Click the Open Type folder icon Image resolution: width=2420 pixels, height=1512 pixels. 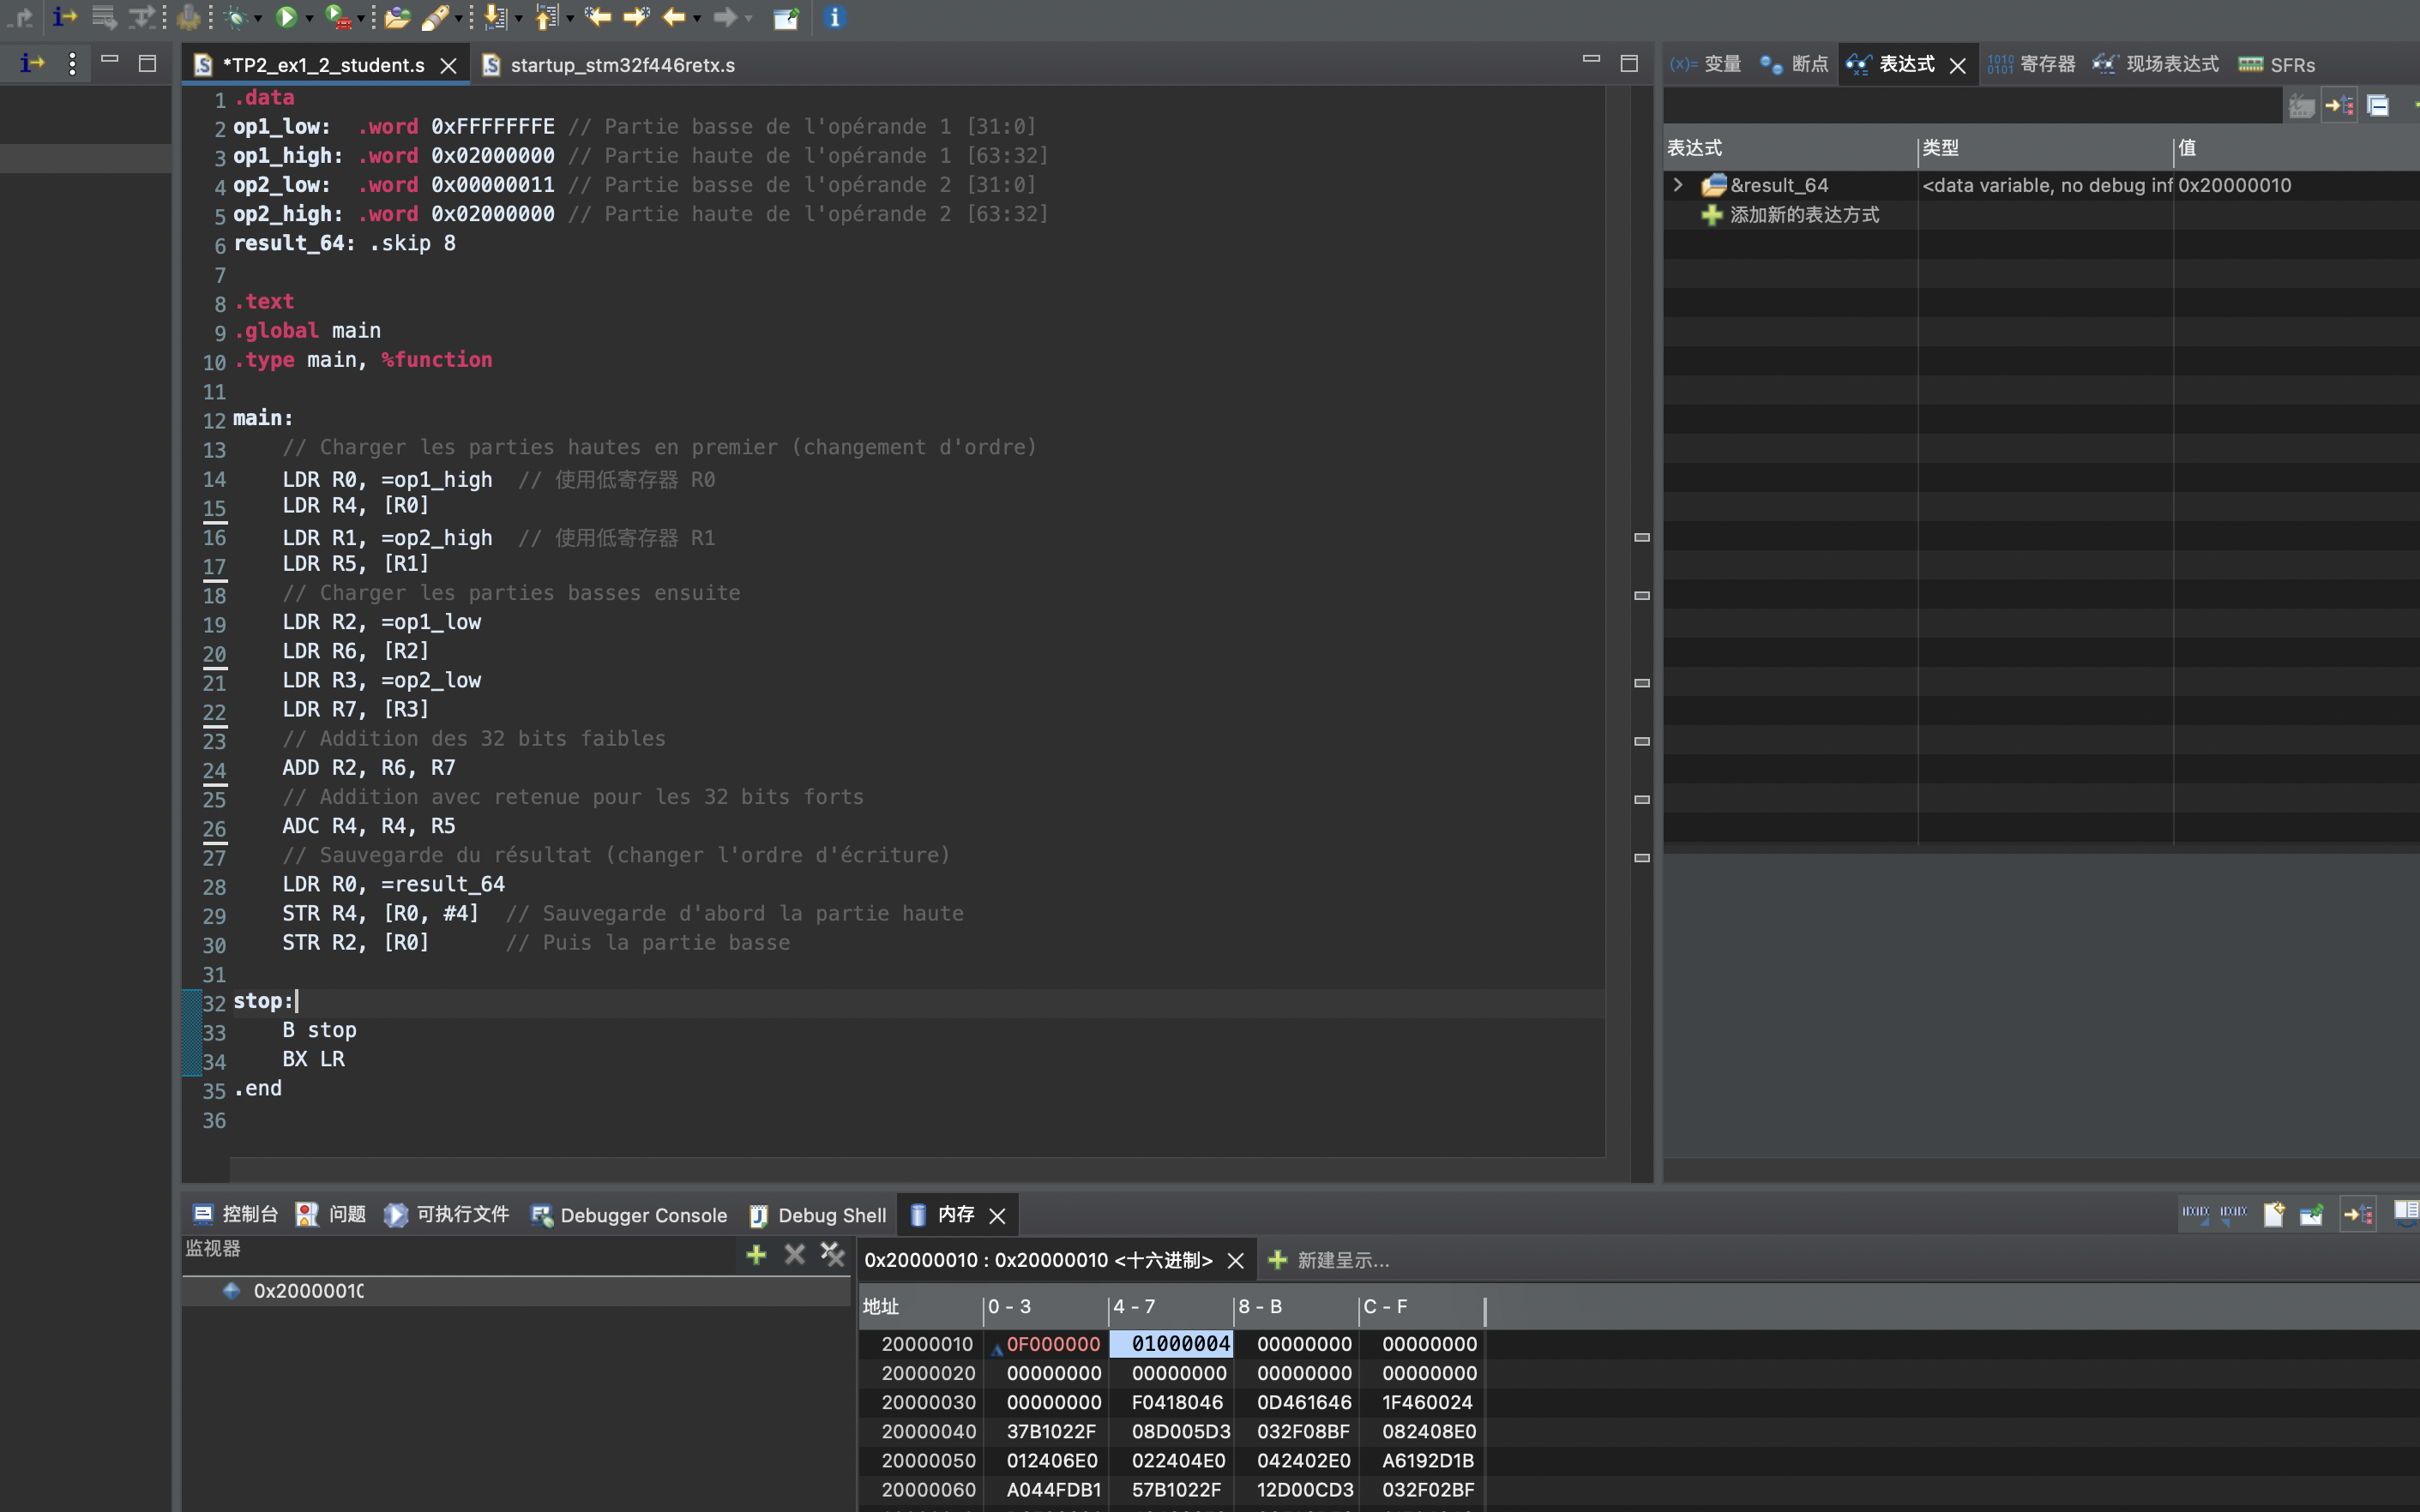point(397,17)
